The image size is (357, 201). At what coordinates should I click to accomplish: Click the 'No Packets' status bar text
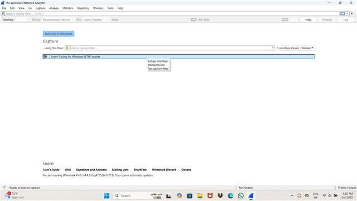tap(246, 188)
